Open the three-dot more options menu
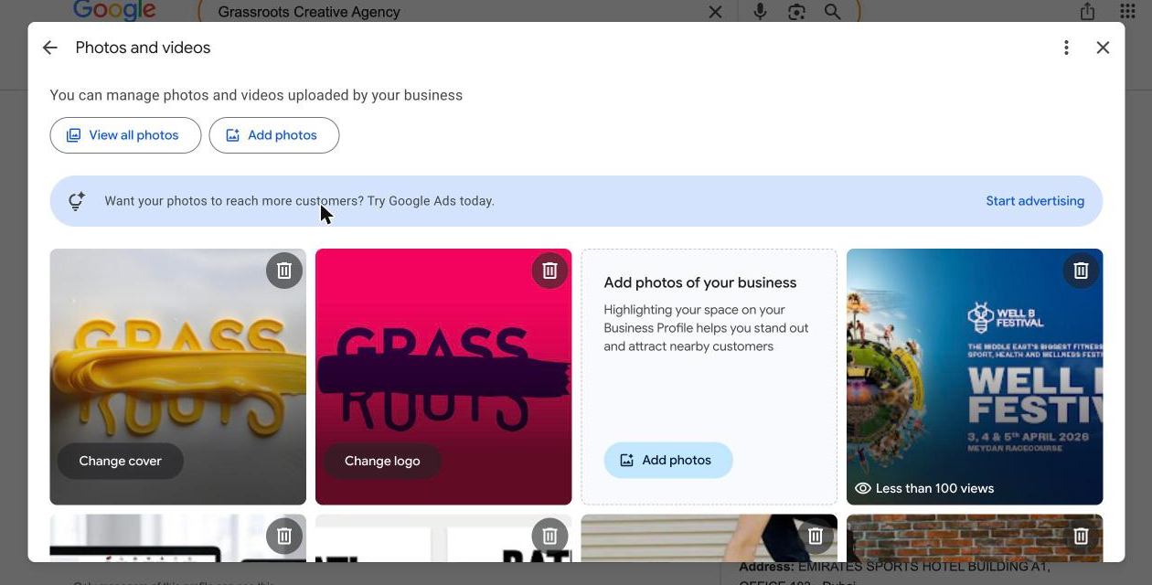The width and height of the screenshot is (1152, 585). click(x=1066, y=48)
